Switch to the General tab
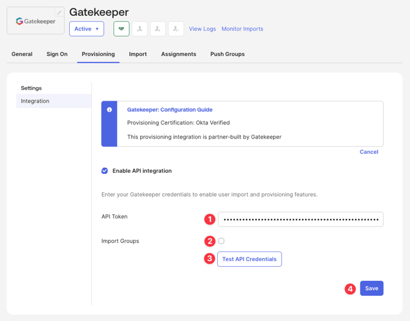 [x=22, y=54]
